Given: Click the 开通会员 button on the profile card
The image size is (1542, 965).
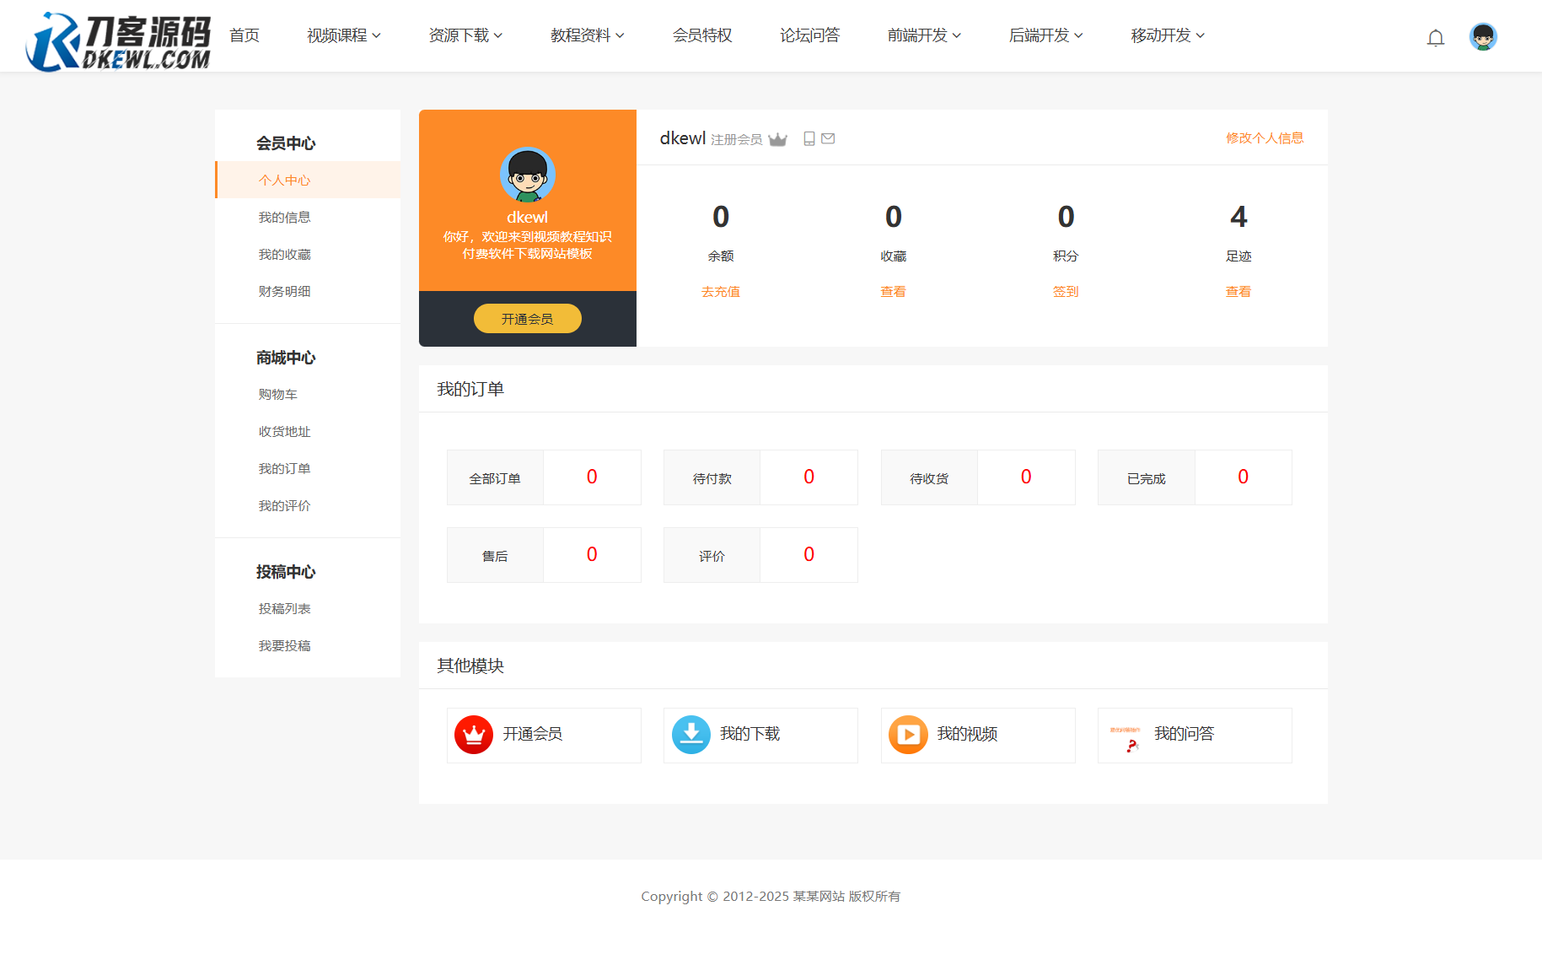Looking at the screenshot, I should (527, 318).
